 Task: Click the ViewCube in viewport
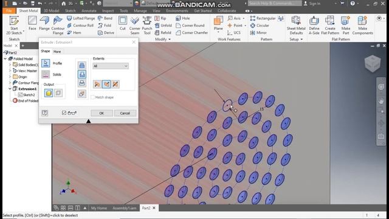[x=373, y=63]
